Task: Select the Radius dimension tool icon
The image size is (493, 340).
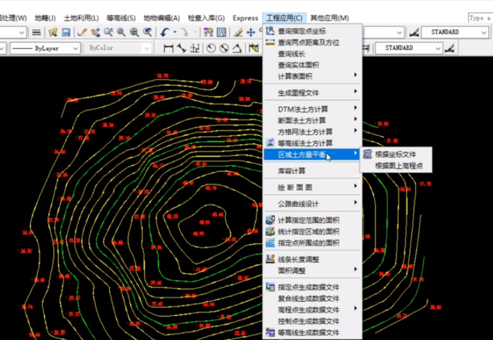Action: click(x=210, y=48)
